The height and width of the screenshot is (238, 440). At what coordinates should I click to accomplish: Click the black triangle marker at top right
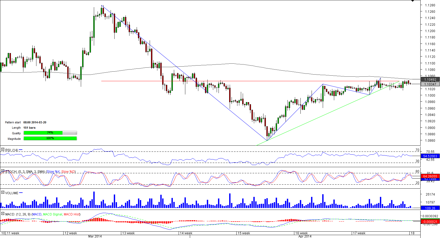[x=412, y=1]
